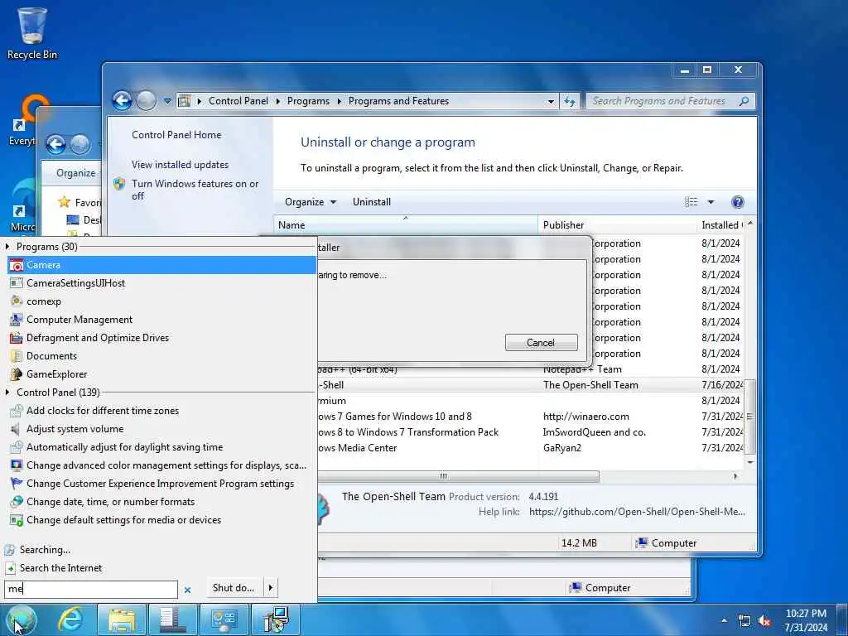Launch Internet Explorer from the taskbar
This screenshot has width=848, height=636.
pos(71,619)
